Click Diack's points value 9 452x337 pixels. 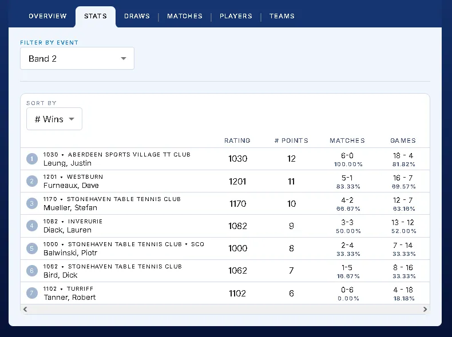point(291,226)
